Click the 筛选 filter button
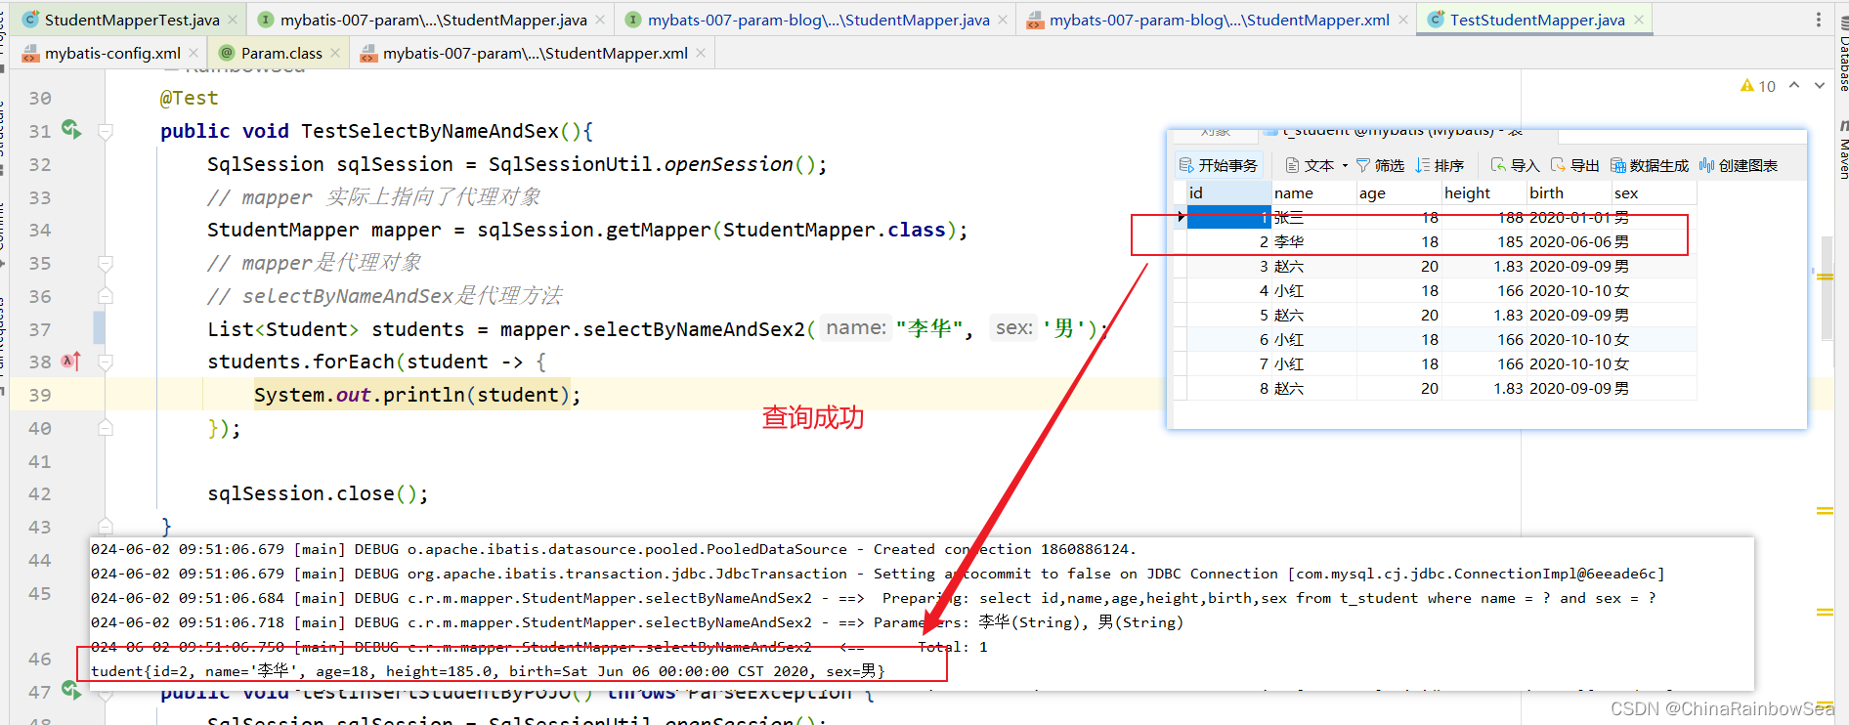Image resolution: width=1849 pixels, height=725 pixels. click(x=1380, y=165)
